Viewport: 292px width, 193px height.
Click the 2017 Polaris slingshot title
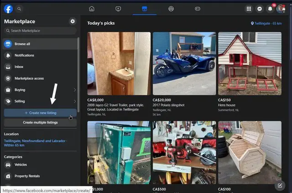(168, 105)
